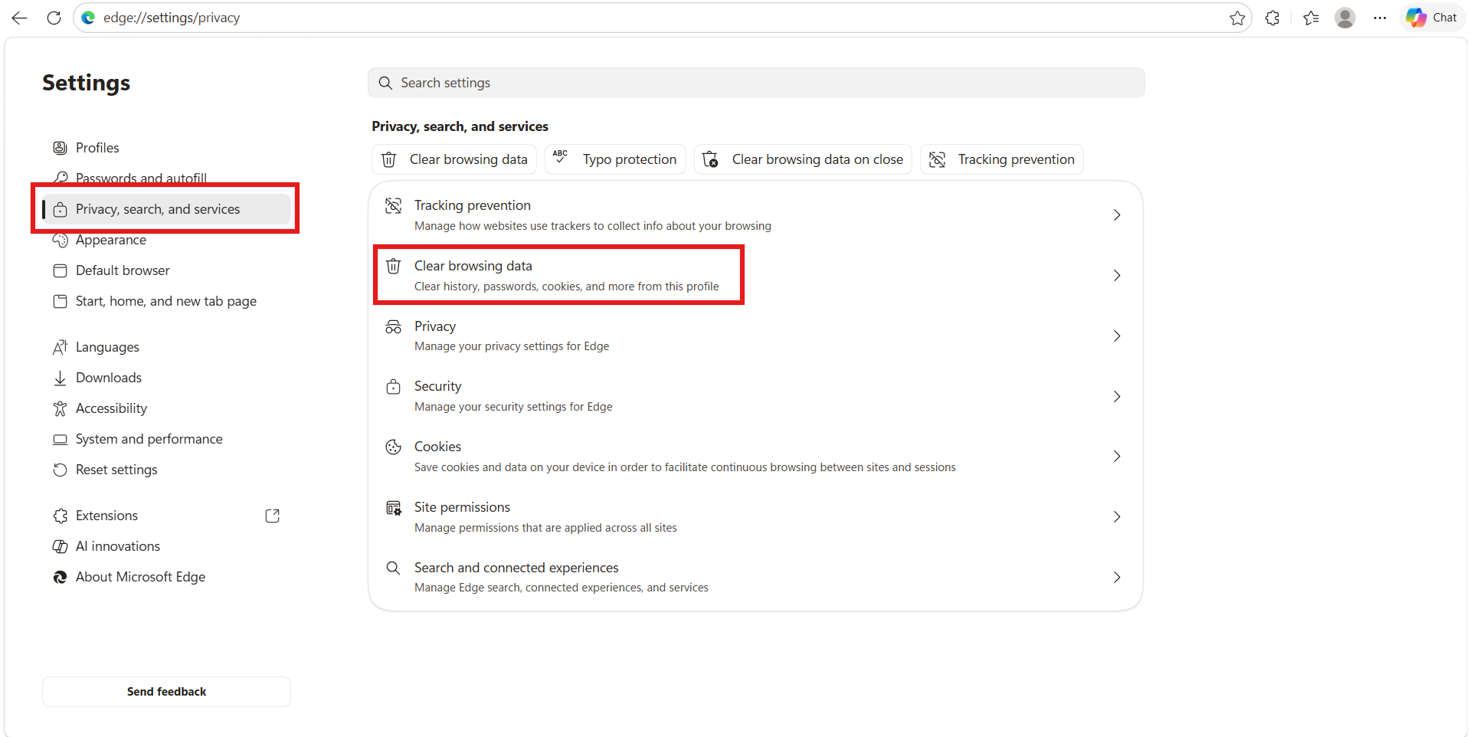Open Passwords and autofill in the sidebar
Image resolution: width=1470 pixels, height=737 pixels.
[x=166, y=179]
